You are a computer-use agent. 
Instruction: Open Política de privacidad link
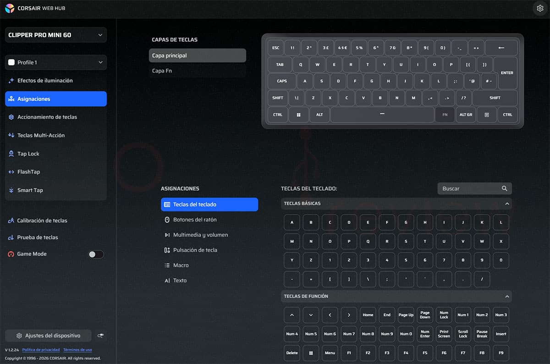[x=41, y=350]
